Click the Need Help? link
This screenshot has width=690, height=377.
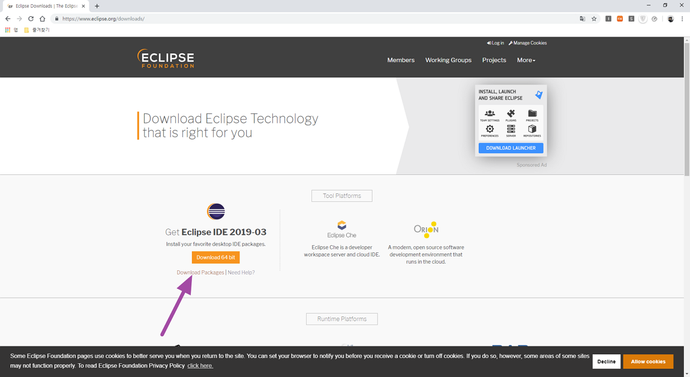coord(241,273)
